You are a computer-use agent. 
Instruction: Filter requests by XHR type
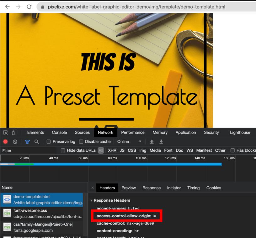pyautogui.click(x=112, y=151)
